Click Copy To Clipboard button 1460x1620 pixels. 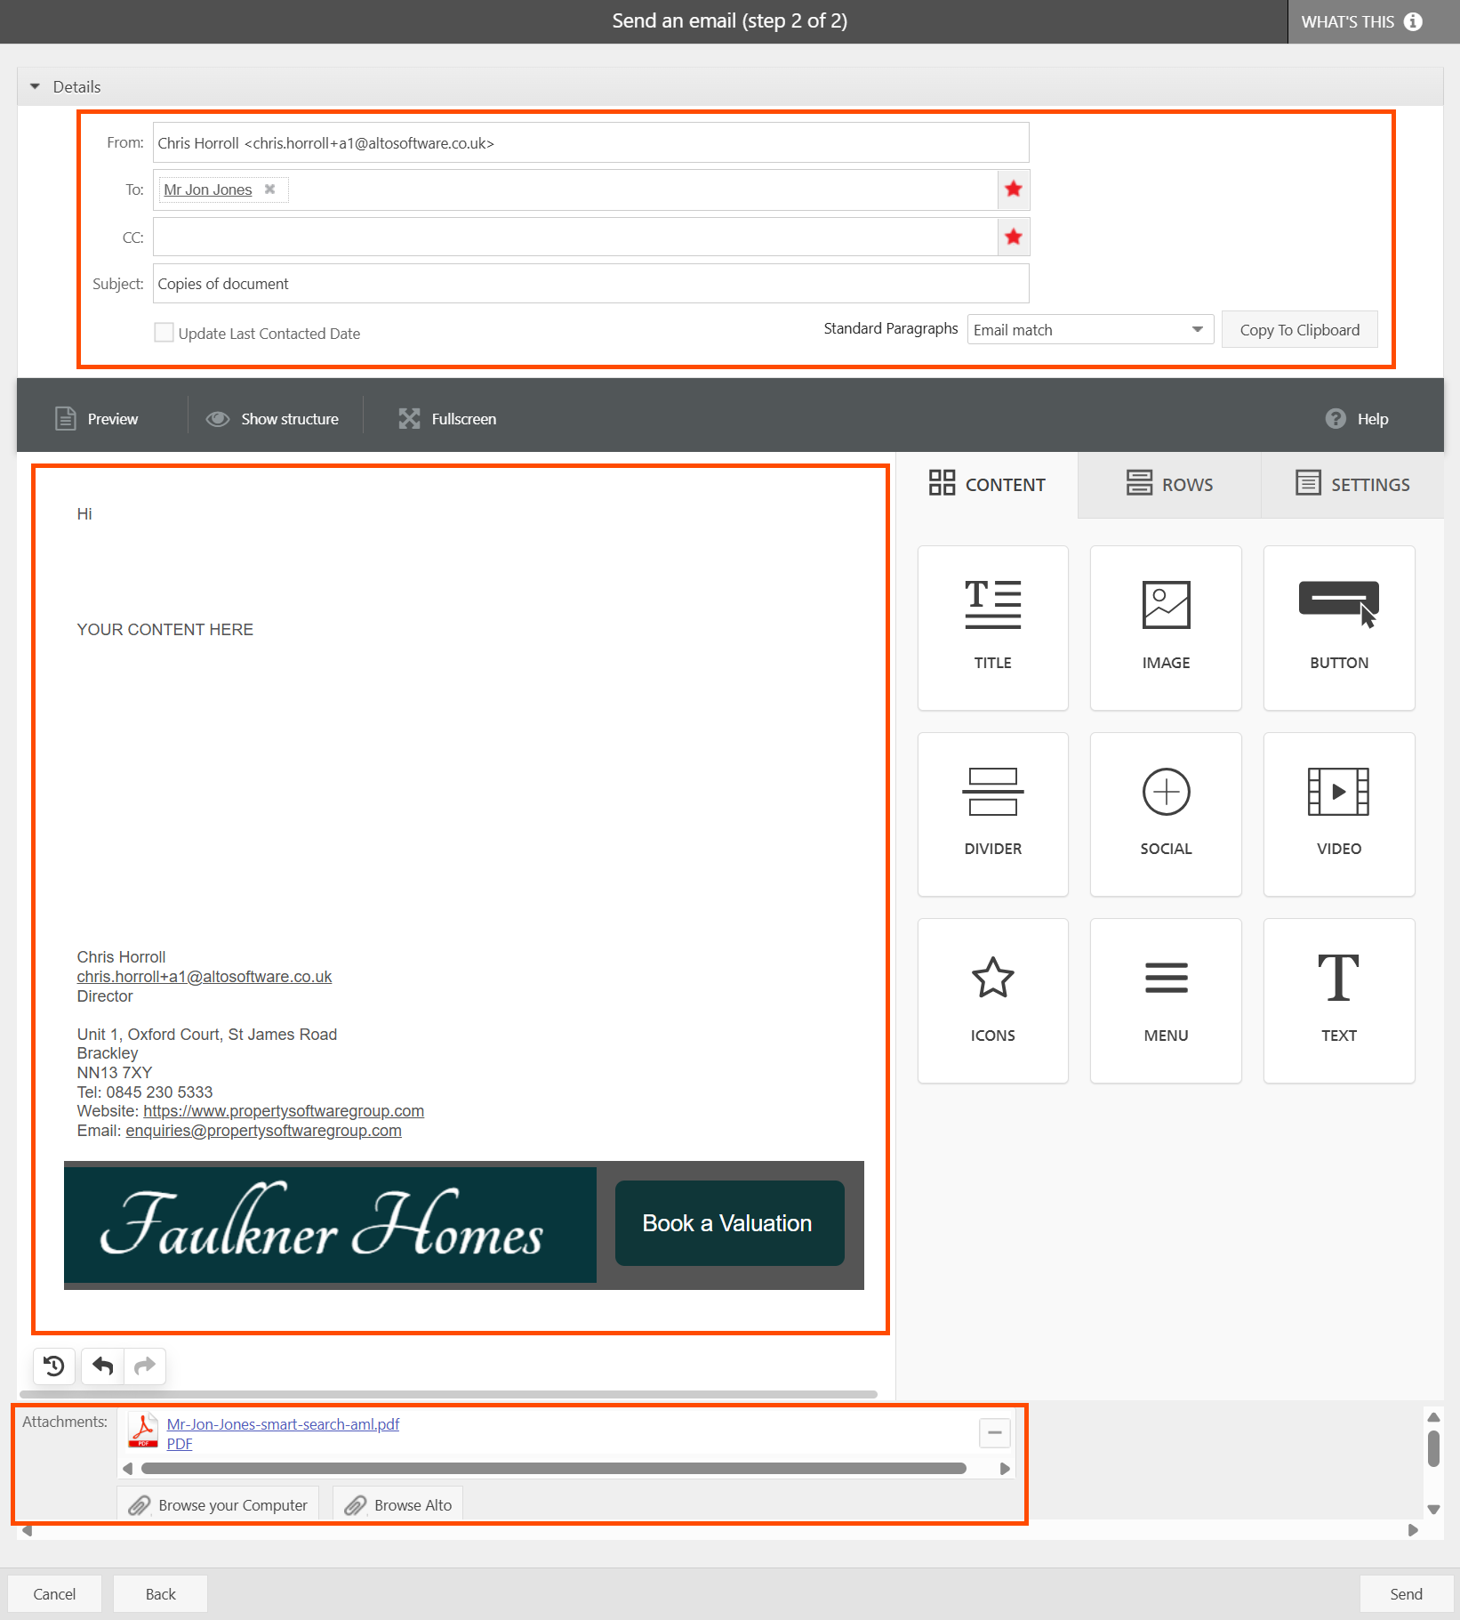(x=1299, y=330)
